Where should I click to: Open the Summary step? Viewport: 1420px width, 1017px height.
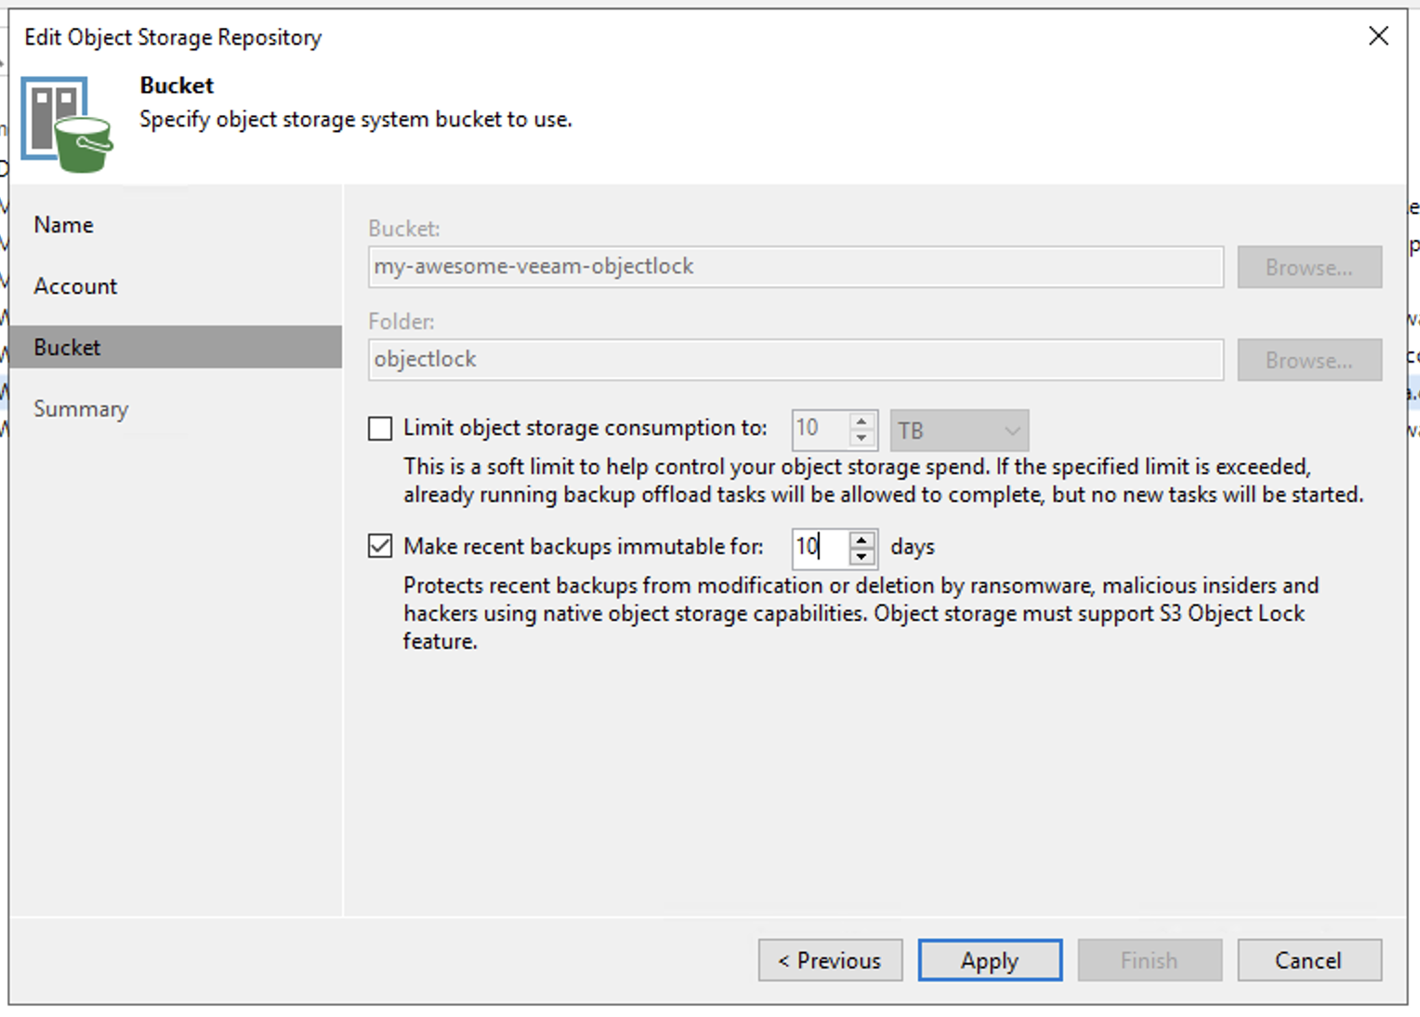81,408
